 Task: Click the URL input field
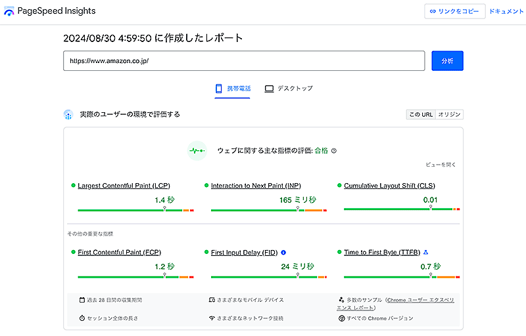244,61
